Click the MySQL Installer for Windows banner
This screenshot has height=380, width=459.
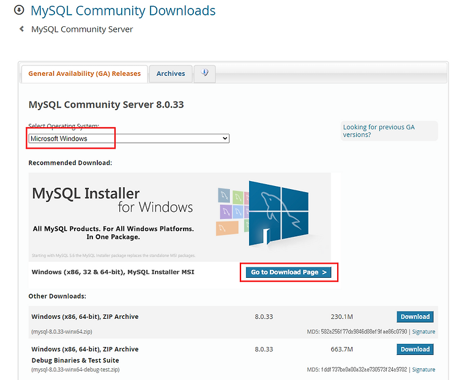click(x=180, y=217)
